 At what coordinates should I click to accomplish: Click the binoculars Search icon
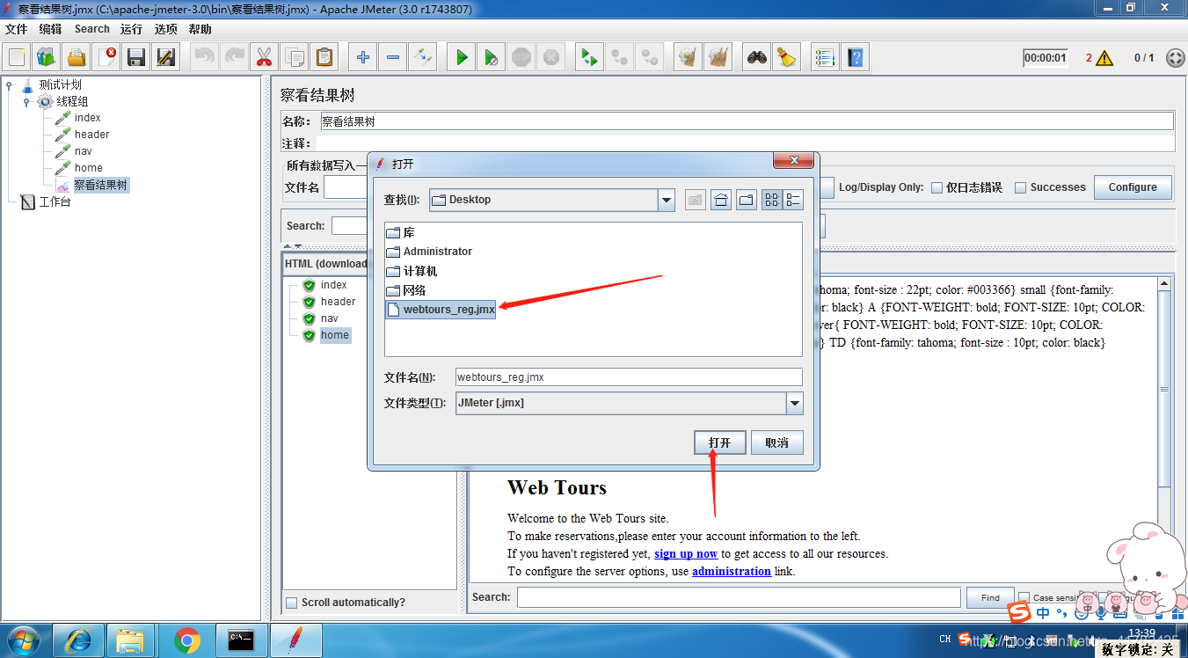(x=756, y=58)
